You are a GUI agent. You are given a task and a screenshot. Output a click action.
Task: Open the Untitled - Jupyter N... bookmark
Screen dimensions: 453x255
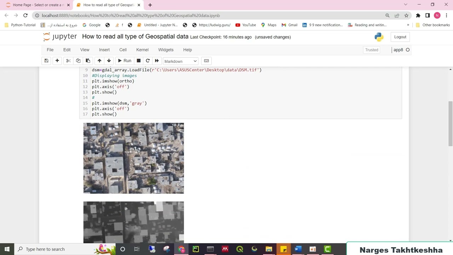click(x=157, y=25)
